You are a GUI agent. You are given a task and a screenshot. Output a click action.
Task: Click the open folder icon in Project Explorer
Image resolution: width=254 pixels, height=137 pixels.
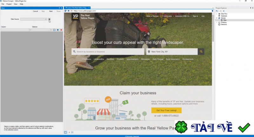217,11
